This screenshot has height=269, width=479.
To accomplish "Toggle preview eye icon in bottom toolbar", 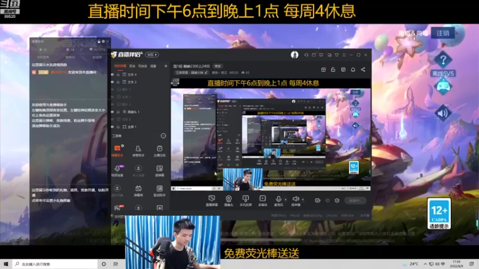I will (x=328, y=200).
